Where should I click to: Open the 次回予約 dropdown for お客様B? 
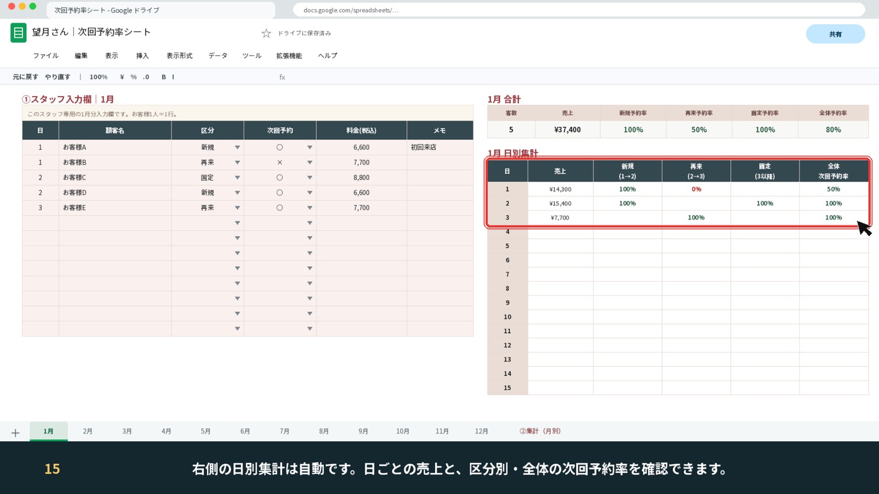click(x=310, y=162)
